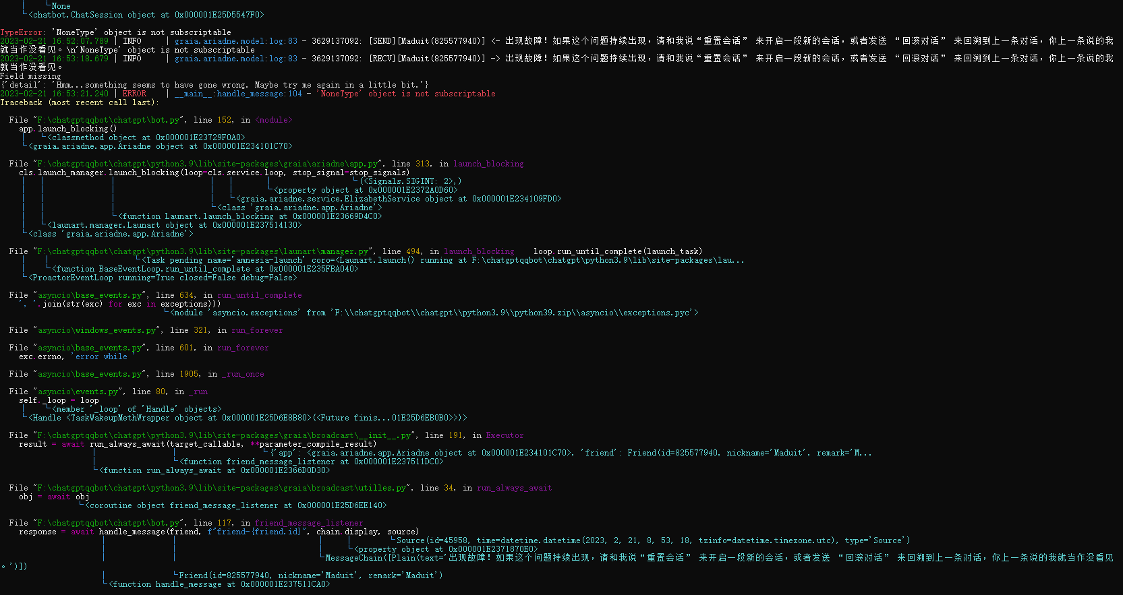
Task: Select the timestamp '2023-02-21 16:53:21.240'
Action: click(x=54, y=94)
